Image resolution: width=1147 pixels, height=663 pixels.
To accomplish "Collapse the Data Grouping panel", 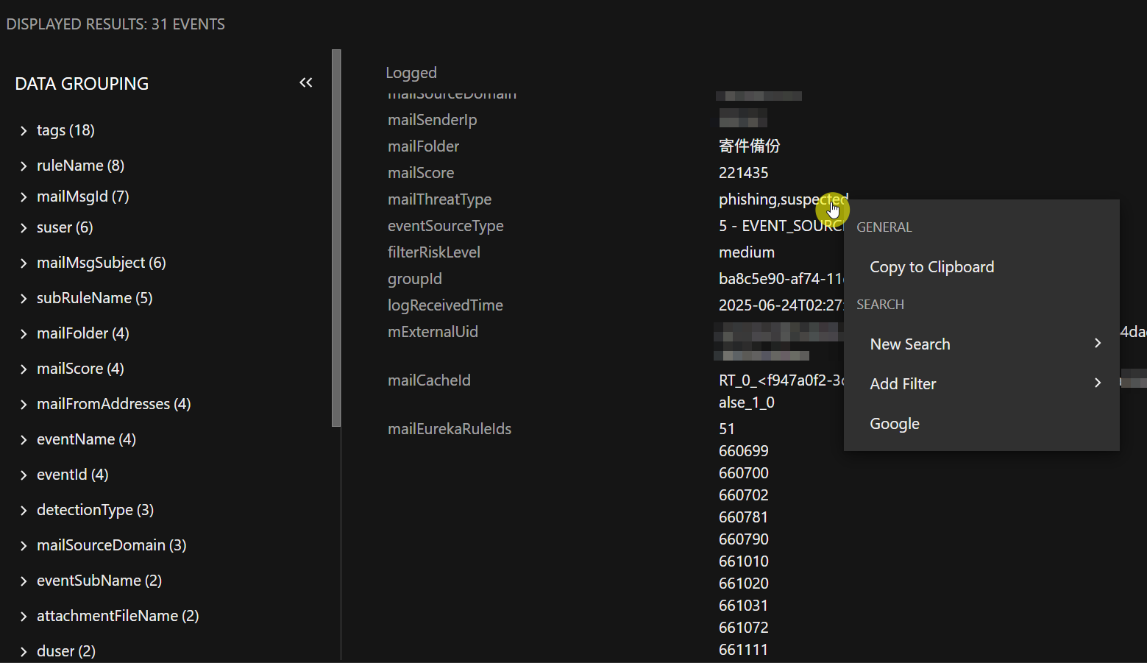I will [306, 83].
